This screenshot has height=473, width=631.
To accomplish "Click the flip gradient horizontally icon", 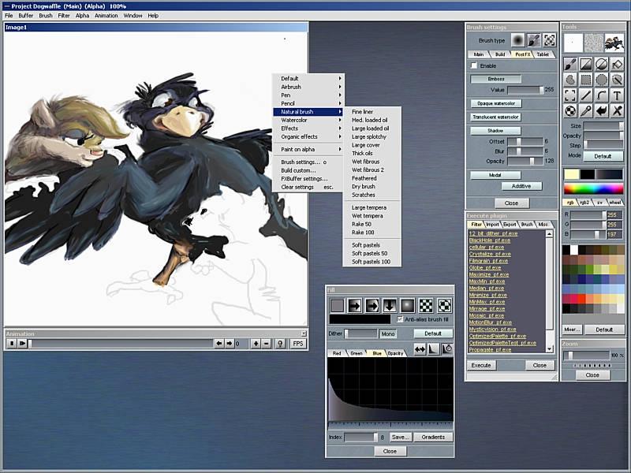I will coord(419,348).
